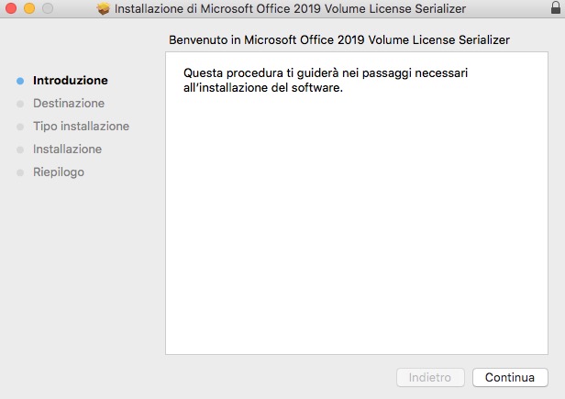Click the gray bullet beside Riepilogo
This screenshot has height=399, width=565.
(x=20, y=172)
